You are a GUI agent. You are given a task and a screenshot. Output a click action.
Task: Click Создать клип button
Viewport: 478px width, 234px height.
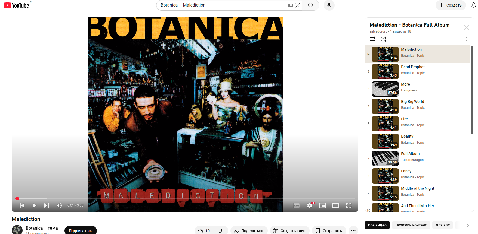tap(290, 231)
